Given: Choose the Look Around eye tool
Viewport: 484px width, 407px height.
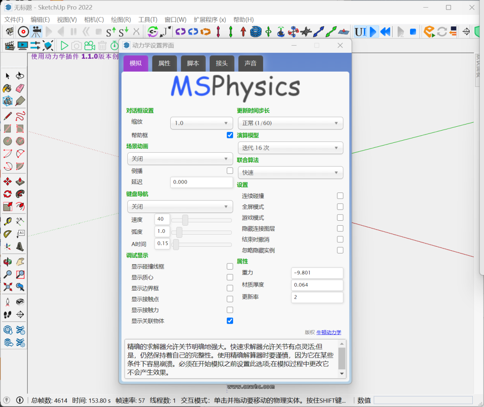Looking at the screenshot, I should 20,302.
